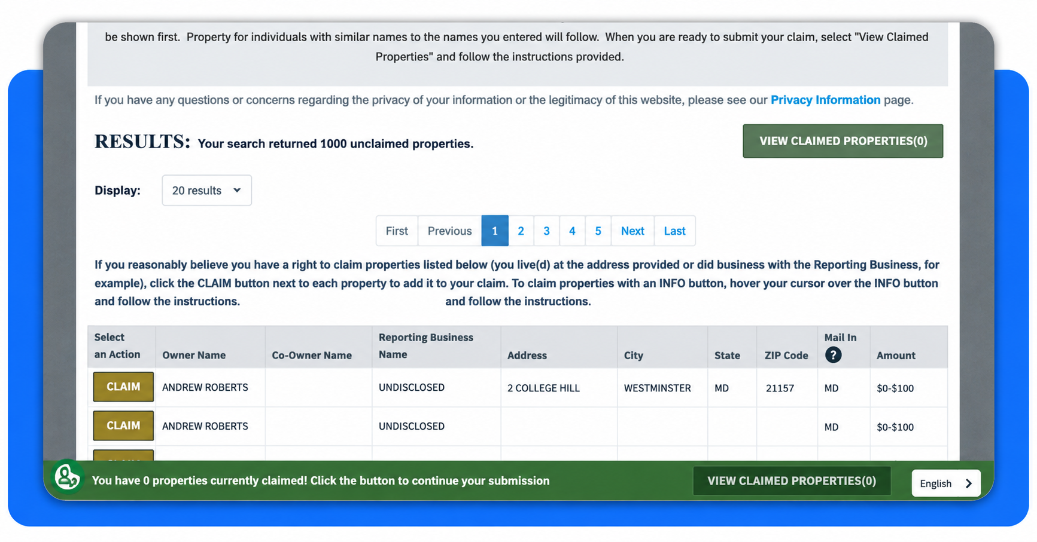Go to results page 4
The height and width of the screenshot is (542, 1037).
pos(572,231)
